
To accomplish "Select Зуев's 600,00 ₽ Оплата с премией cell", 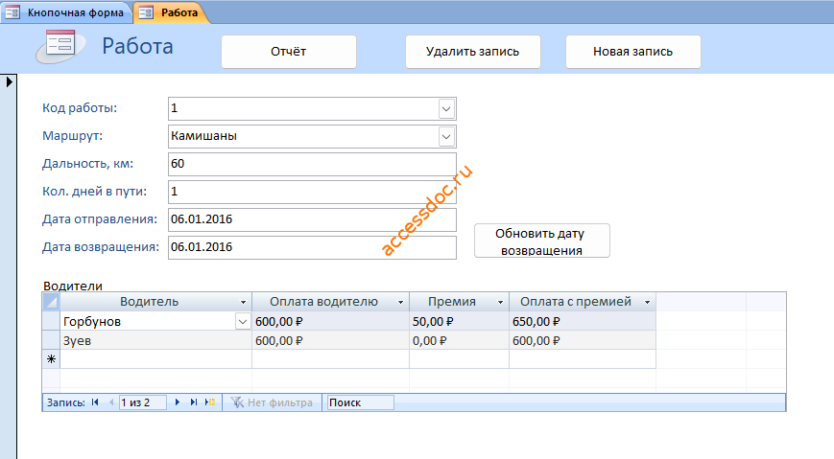I will pyautogui.click(x=583, y=340).
